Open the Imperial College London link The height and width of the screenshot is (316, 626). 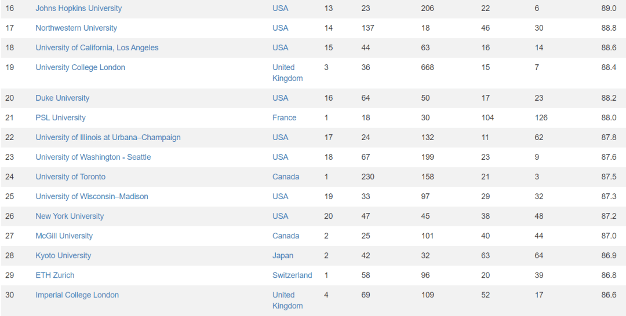[x=77, y=295]
